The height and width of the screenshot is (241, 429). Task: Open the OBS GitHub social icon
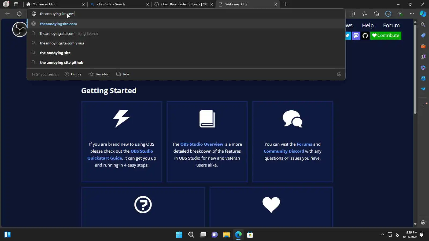pos(365,35)
